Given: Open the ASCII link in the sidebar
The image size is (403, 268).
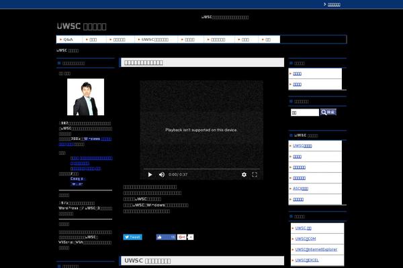Looking at the screenshot, I should [x=300, y=189].
